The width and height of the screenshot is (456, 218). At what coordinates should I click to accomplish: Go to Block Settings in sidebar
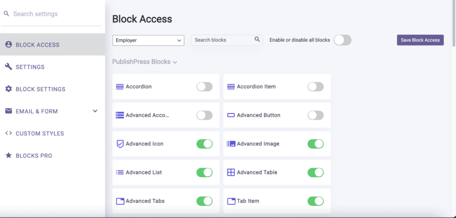(53, 89)
